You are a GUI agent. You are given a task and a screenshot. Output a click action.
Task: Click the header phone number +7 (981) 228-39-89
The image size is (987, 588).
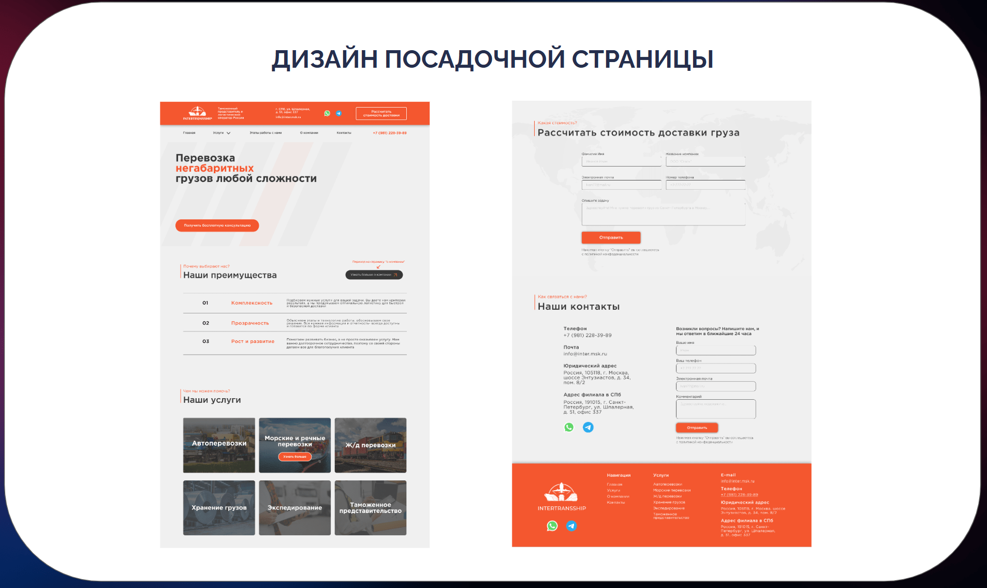coord(389,133)
